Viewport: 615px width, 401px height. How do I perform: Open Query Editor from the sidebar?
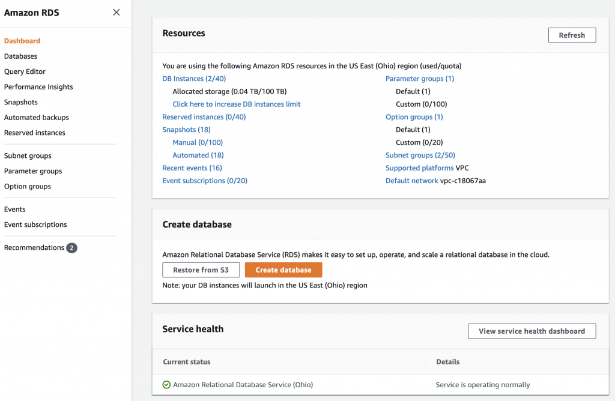25,71
